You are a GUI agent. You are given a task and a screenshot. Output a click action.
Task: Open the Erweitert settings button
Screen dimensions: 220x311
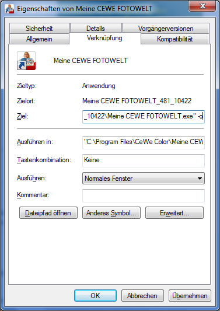point(174,213)
